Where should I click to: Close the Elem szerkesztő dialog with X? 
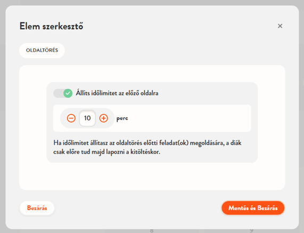pos(280,26)
